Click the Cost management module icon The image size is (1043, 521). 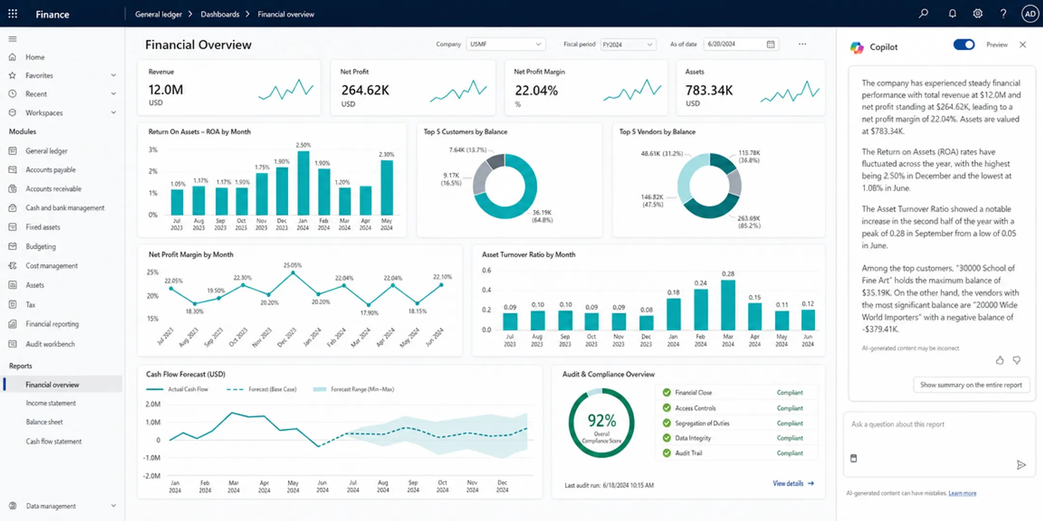click(13, 266)
